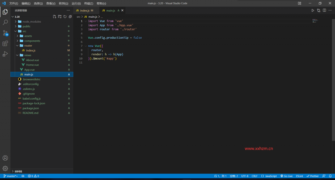Click the master branch in status bar
The height and width of the screenshot is (180, 335).
pyautogui.click(x=10, y=176)
